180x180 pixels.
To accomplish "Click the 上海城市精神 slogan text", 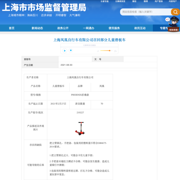I will (x=44, y=15).
